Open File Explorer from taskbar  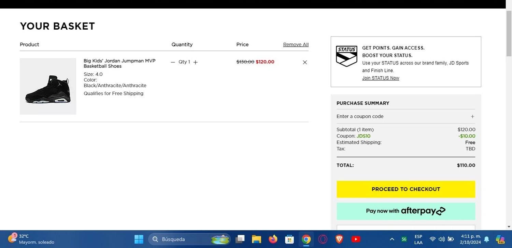[x=256, y=239]
